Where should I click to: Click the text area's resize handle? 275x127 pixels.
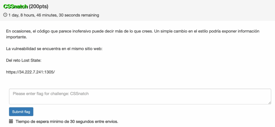point(270,103)
